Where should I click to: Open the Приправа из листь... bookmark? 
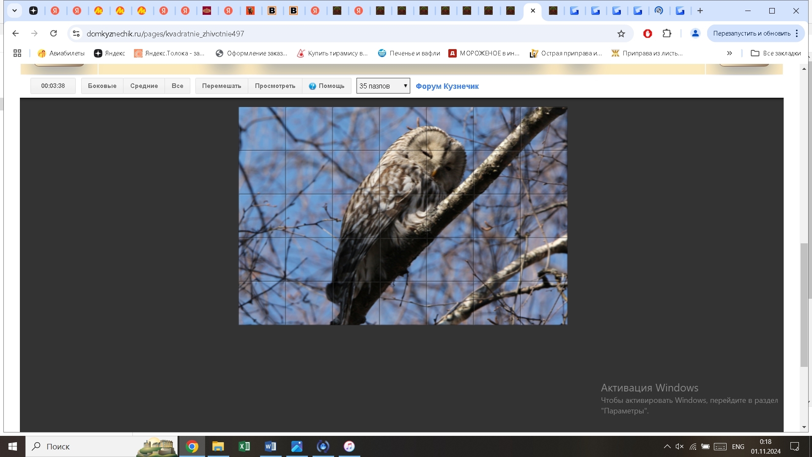647,53
